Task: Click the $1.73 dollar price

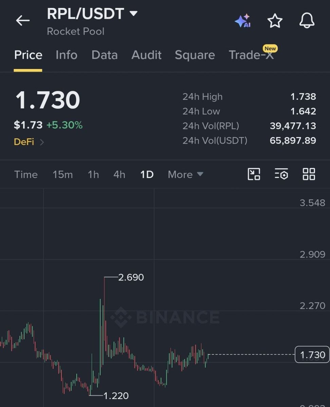Action: coord(28,125)
